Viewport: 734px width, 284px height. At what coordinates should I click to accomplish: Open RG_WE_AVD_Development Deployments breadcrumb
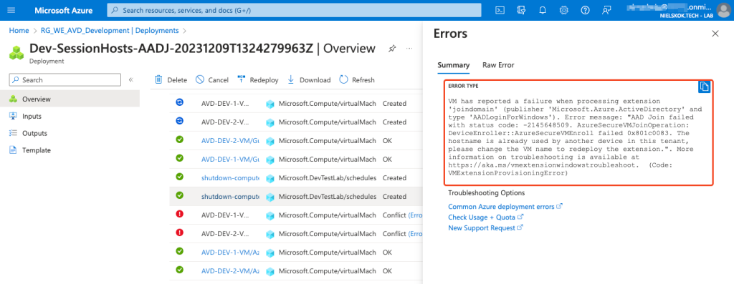109,30
